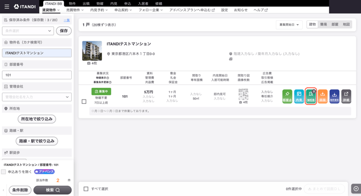The height and width of the screenshot is (196, 361).
Task: Click the 物確表示 help icon
Action: pos(108,78)
